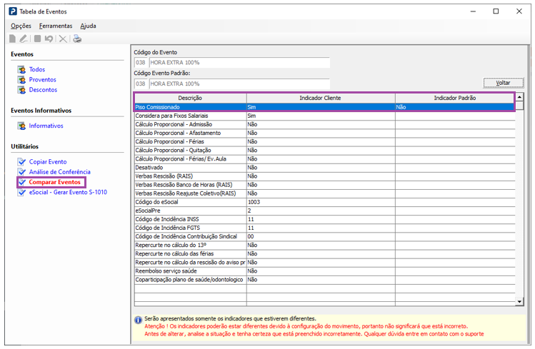Show Proventos events

click(x=42, y=80)
